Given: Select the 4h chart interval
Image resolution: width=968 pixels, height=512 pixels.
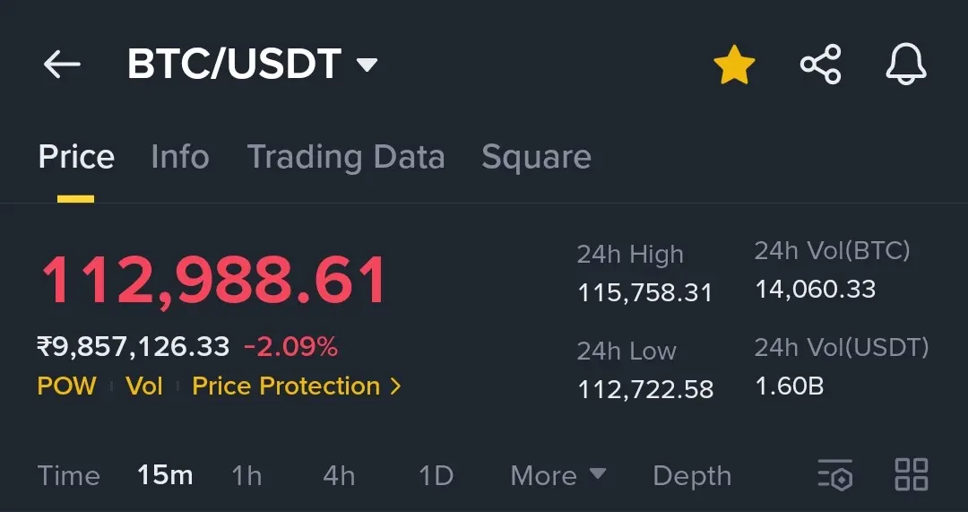Looking at the screenshot, I should pos(338,475).
